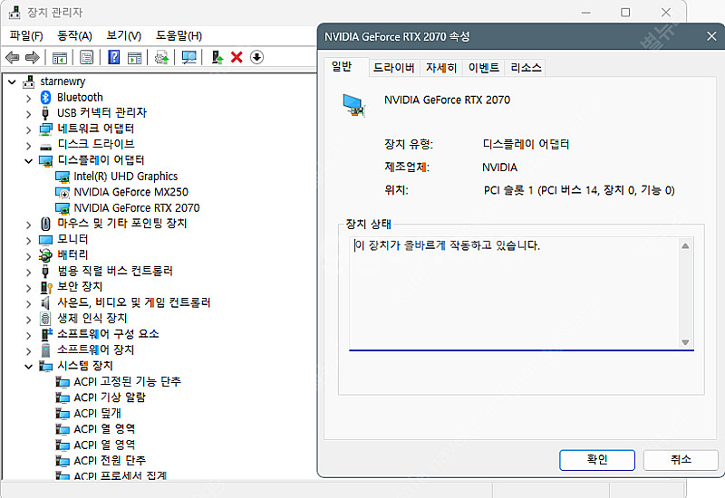The image size is (725, 498).
Task: Click the 소프트웨어 구성 요소 icon
Action: (x=46, y=334)
